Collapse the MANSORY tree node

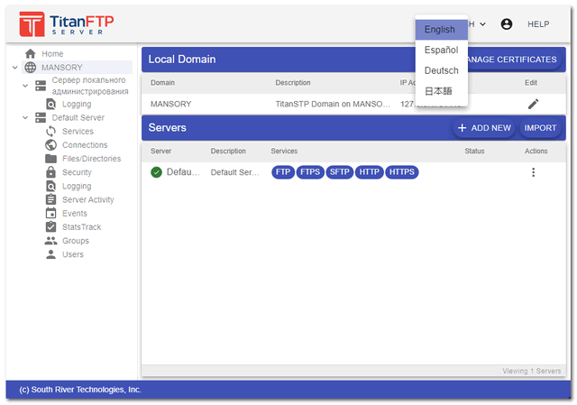[x=15, y=68]
